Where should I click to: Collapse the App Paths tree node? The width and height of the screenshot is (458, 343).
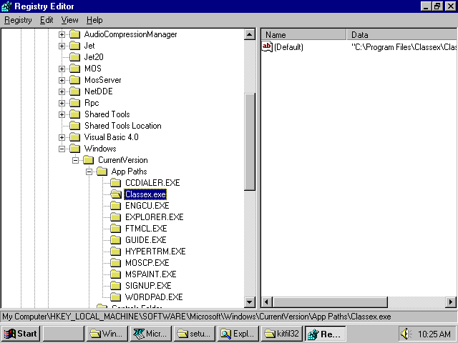coord(89,171)
